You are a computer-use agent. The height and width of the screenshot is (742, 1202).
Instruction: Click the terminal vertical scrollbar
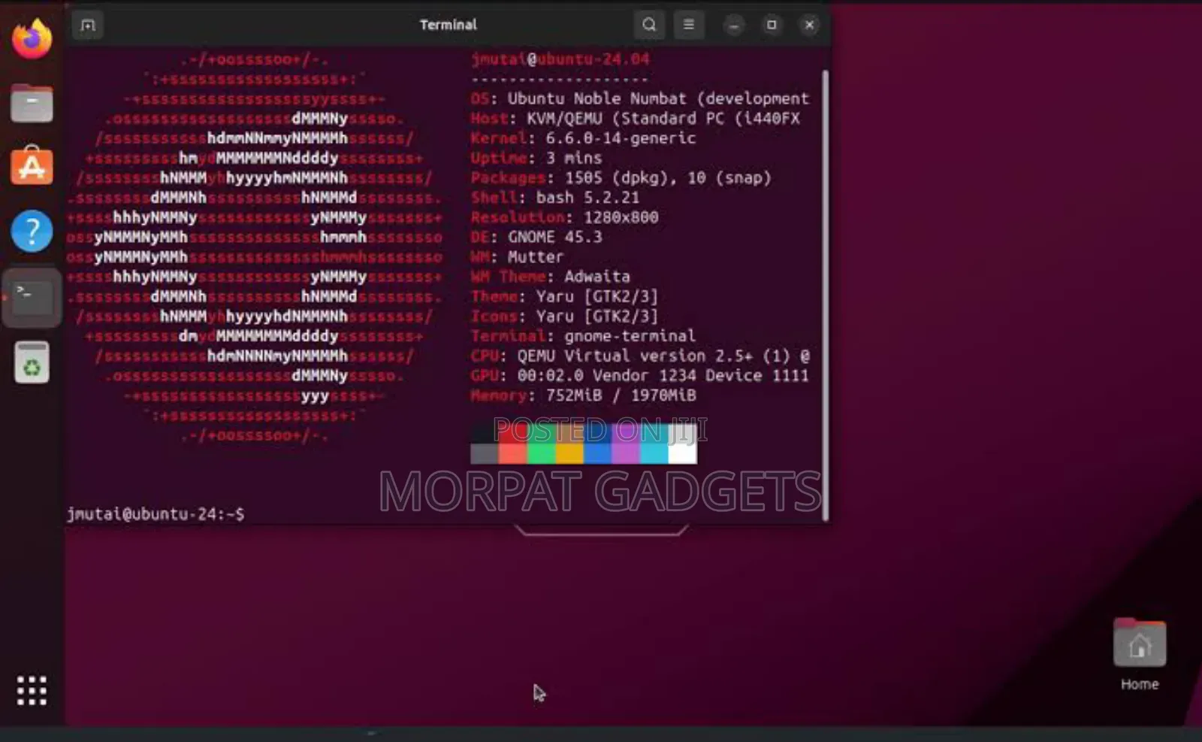(x=826, y=295)
